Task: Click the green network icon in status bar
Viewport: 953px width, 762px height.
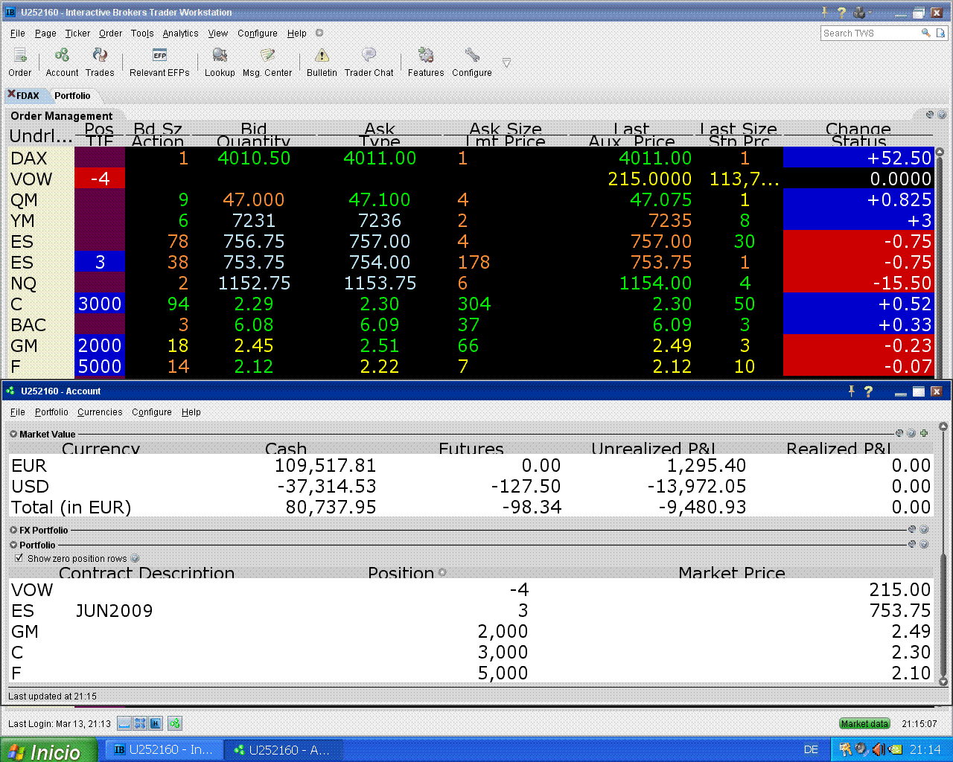Action: (175, 723)
